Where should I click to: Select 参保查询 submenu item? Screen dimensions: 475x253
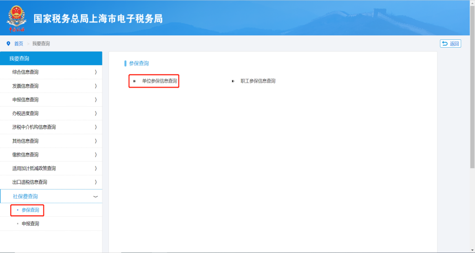click(x=30, y=210)
